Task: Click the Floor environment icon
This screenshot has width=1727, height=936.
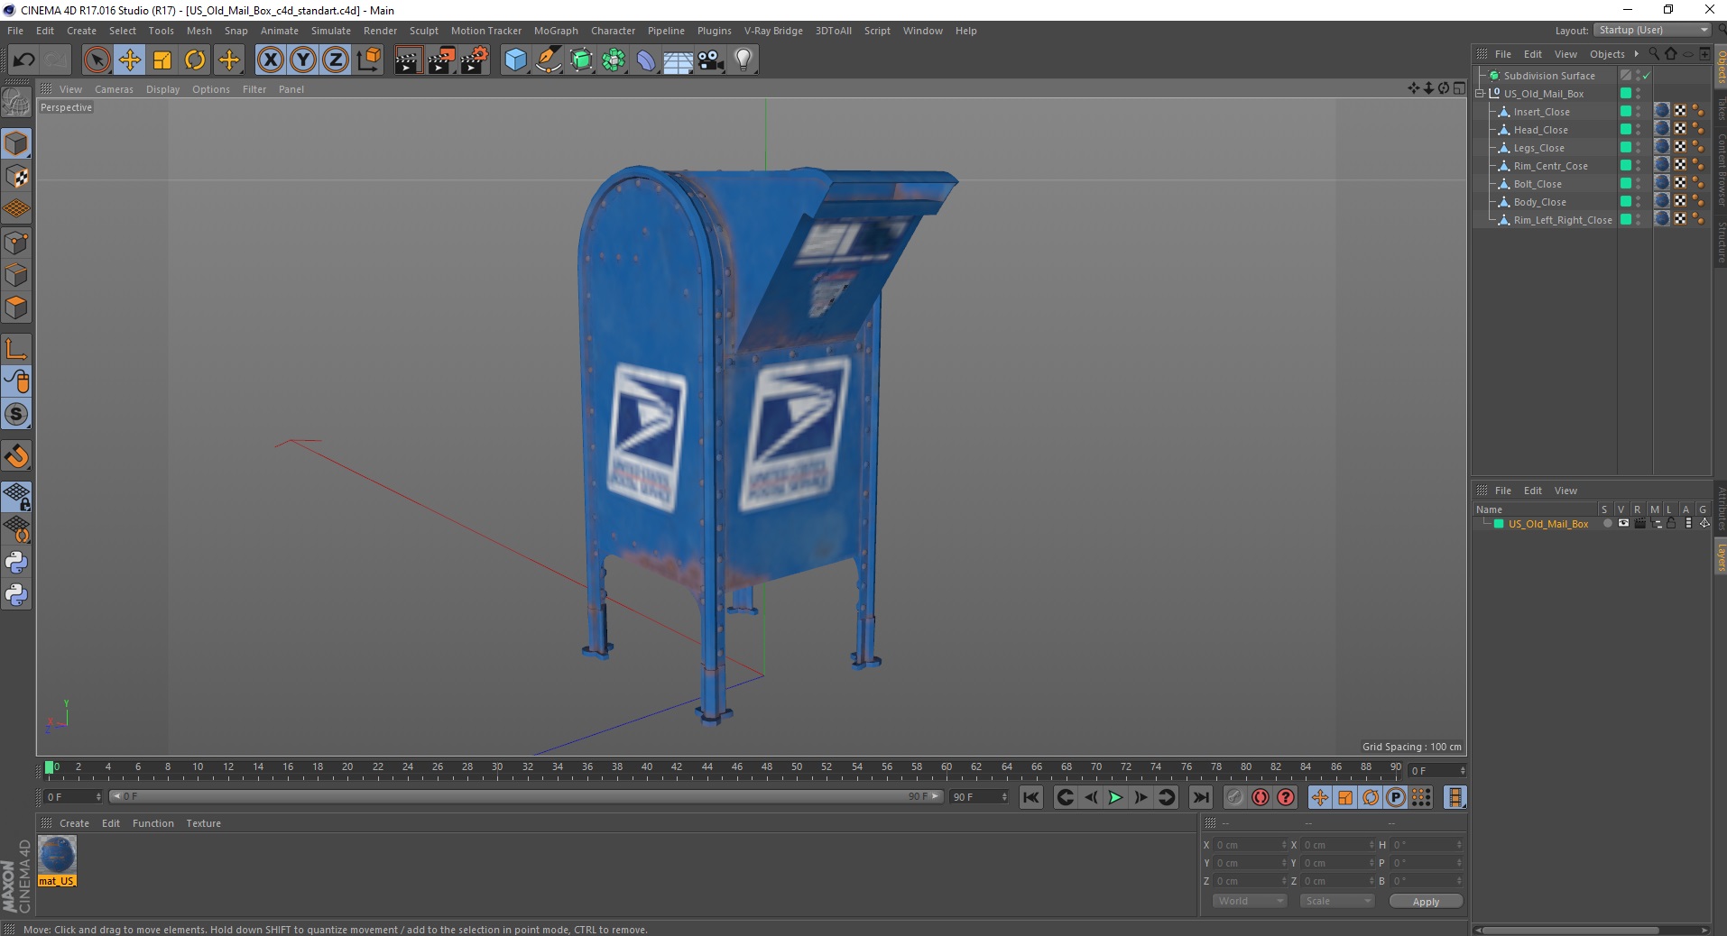Action: click(x=678, y=60)
